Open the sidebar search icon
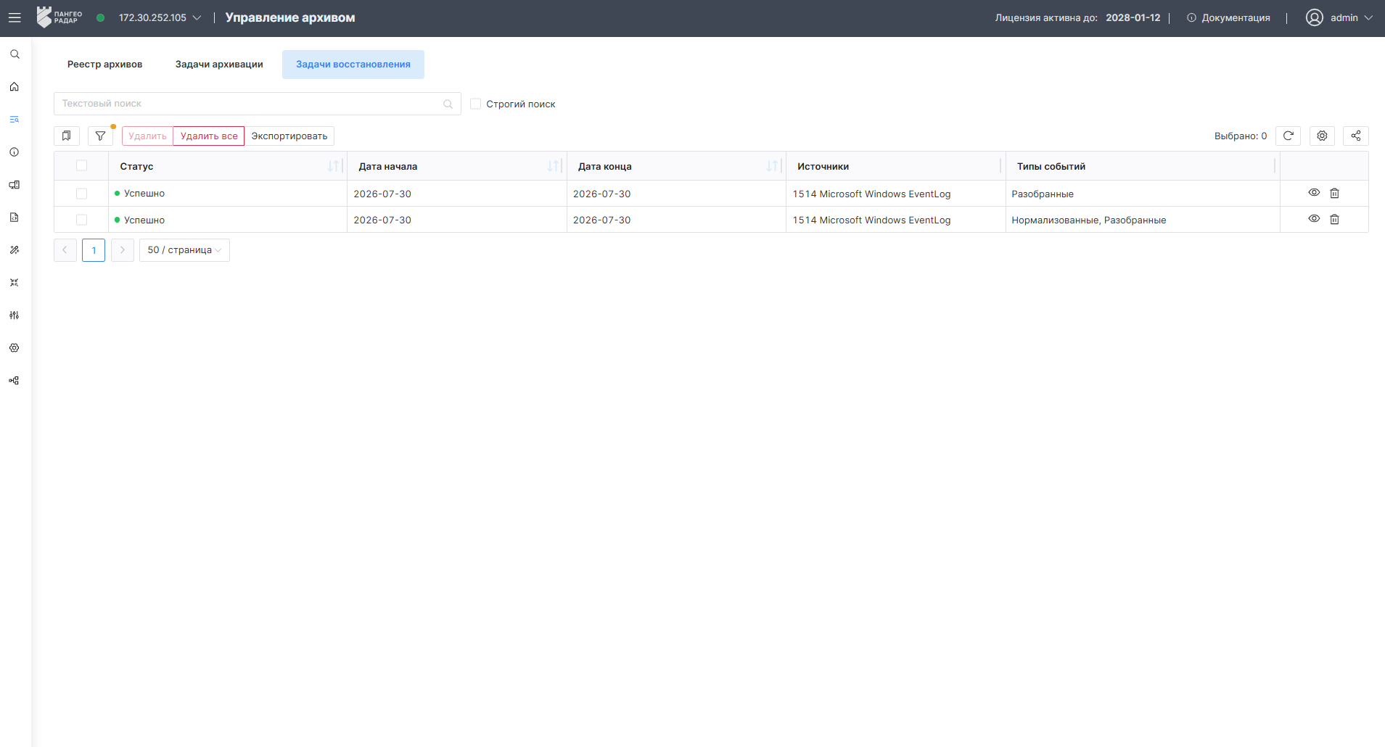 pos(15,54)
